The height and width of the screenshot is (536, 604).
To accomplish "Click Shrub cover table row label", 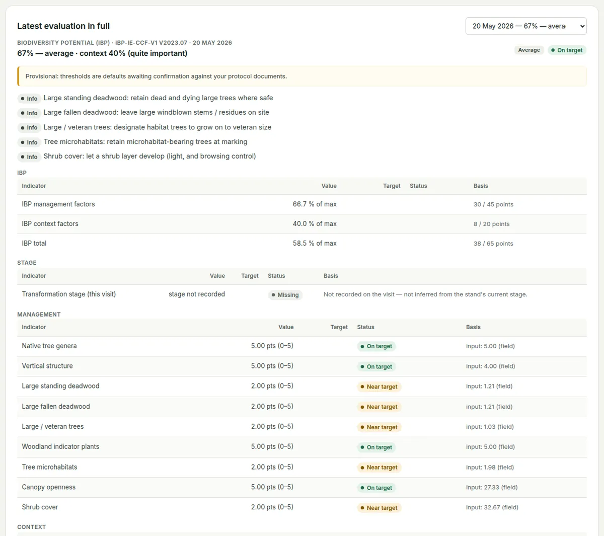I will click(x=40, y=508).
